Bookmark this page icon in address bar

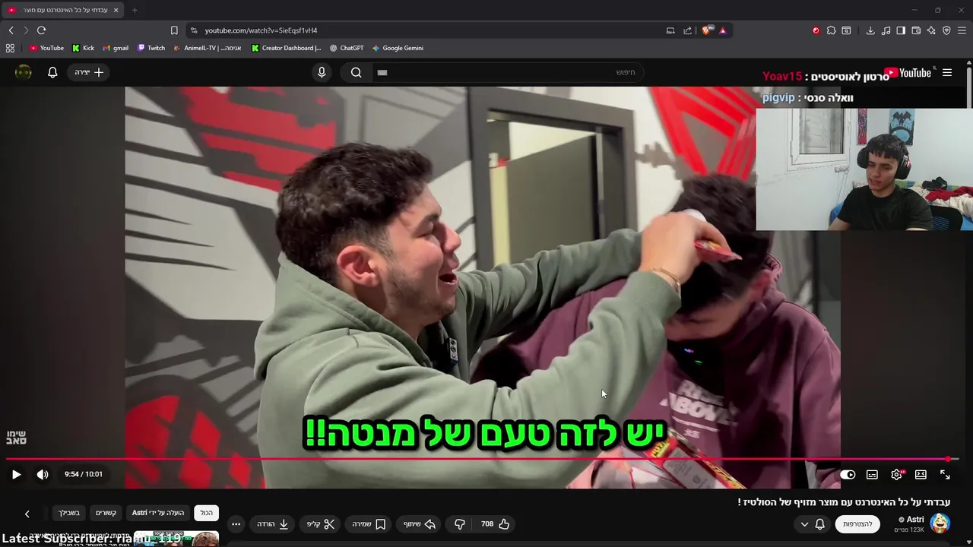tap(174, 30)
